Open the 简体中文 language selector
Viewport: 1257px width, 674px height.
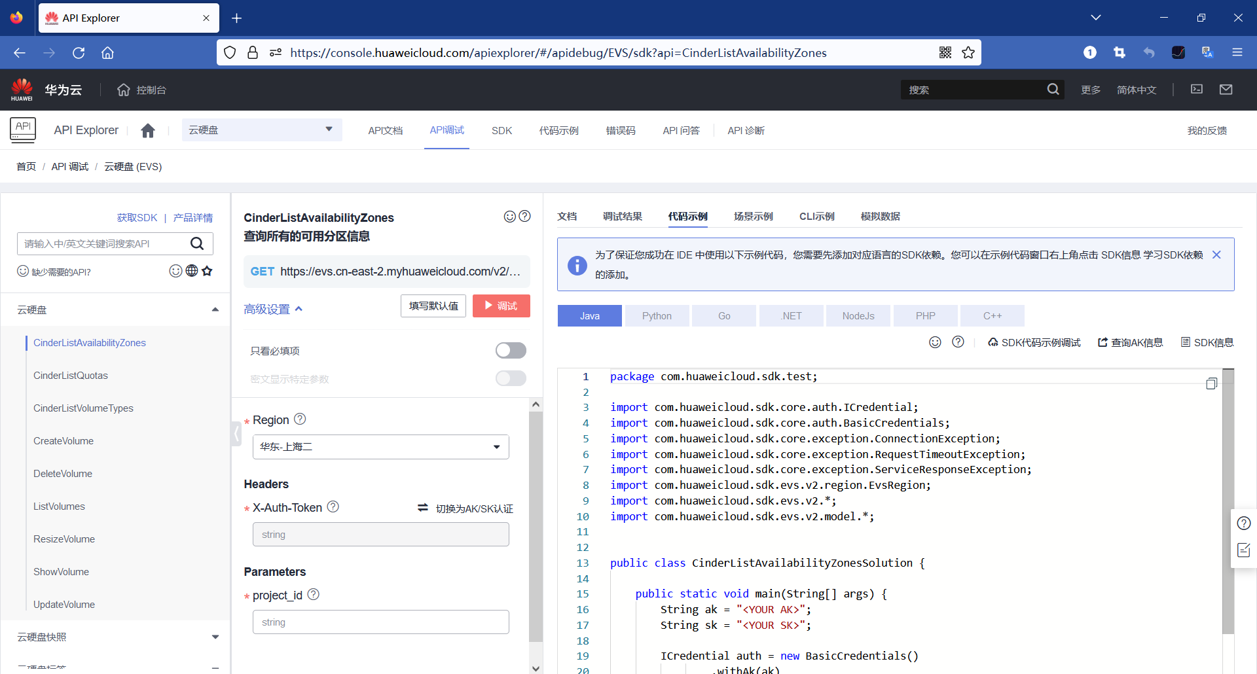pos(1137,90)
